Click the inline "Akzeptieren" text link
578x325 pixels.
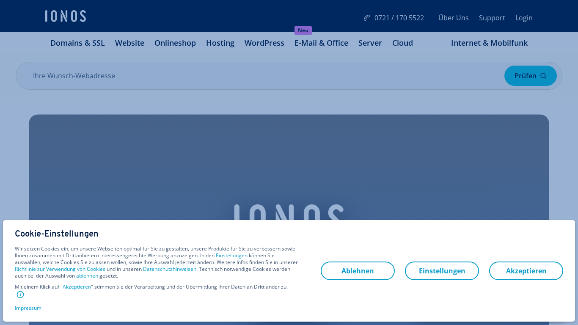tap(77, 287)
